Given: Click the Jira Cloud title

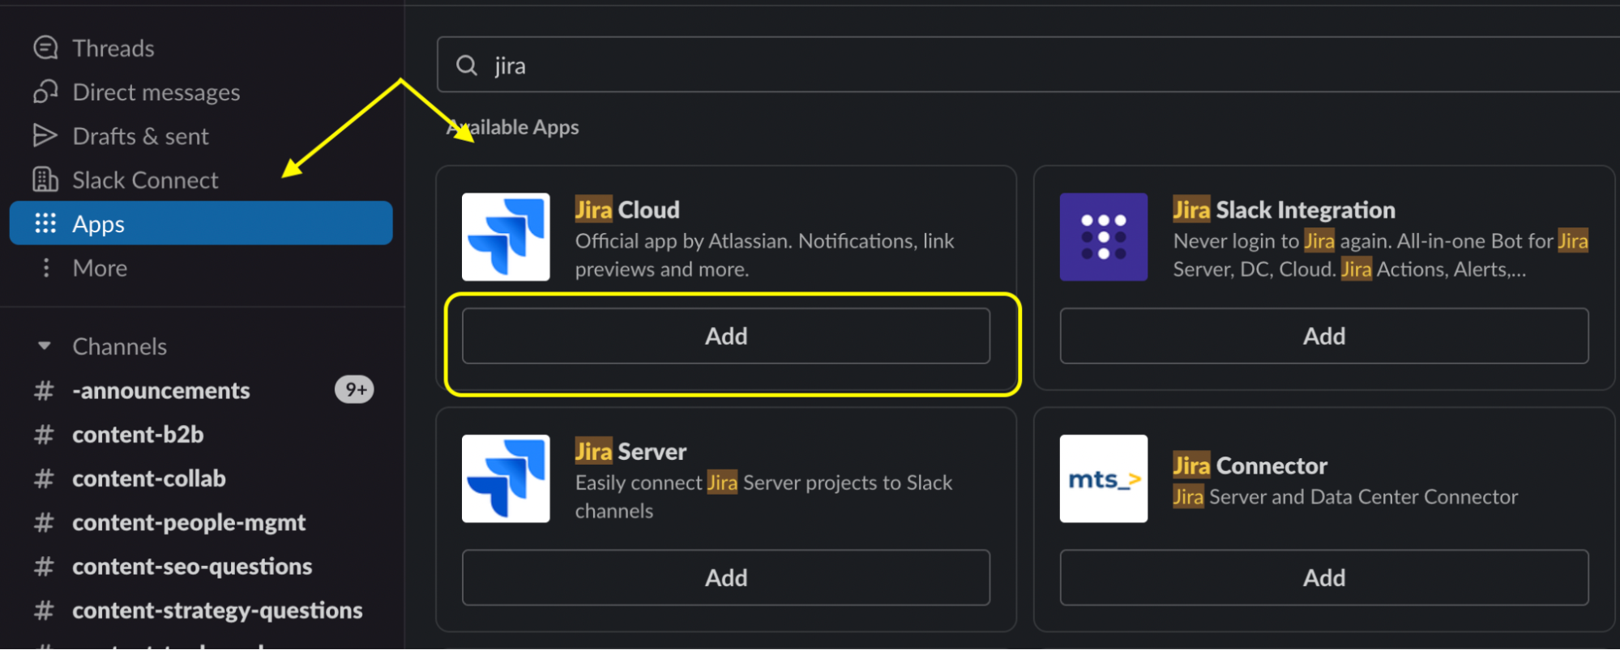Looking at the screenshot, I should click(x=627, y=210).
